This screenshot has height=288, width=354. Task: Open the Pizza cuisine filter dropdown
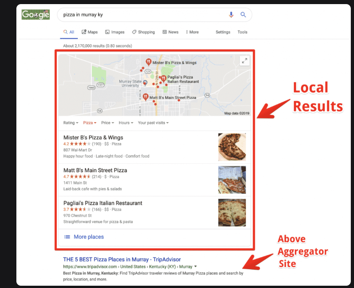click(90, 123)
